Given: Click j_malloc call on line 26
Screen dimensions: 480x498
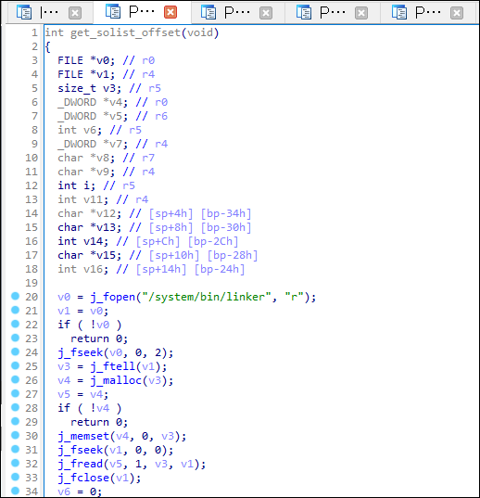Looking at the screenshot, I should tap(116, 380).
